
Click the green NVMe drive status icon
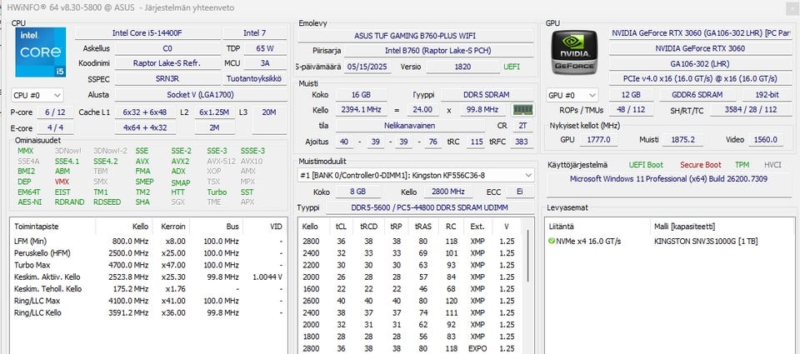552,241
